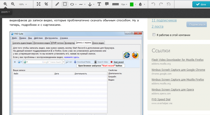210x115 pixels.
Task: Select the arrow drawing tool
Action: tap(90, 4)
